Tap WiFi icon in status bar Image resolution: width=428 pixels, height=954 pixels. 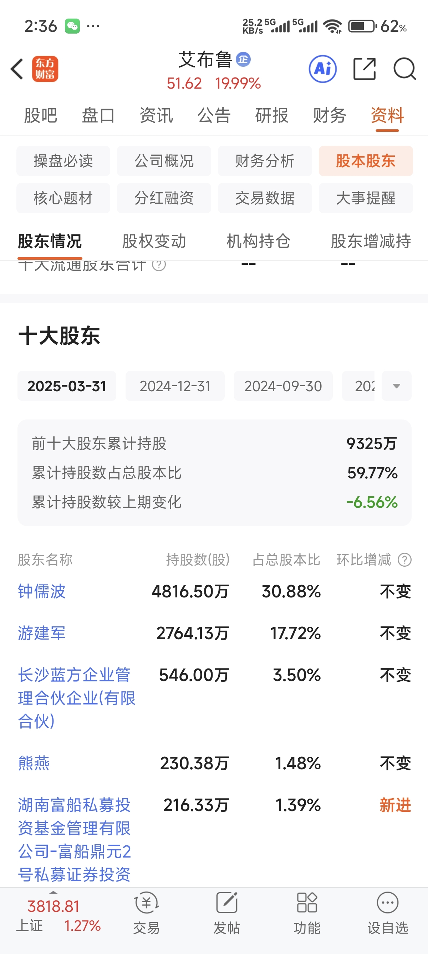pyautogui.click(x=332, y=26)
